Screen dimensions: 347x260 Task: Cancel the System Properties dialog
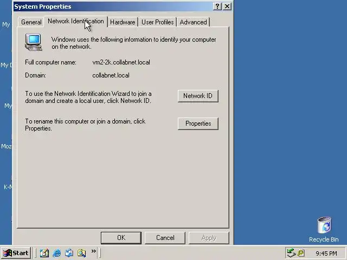[x=165, y=238]
